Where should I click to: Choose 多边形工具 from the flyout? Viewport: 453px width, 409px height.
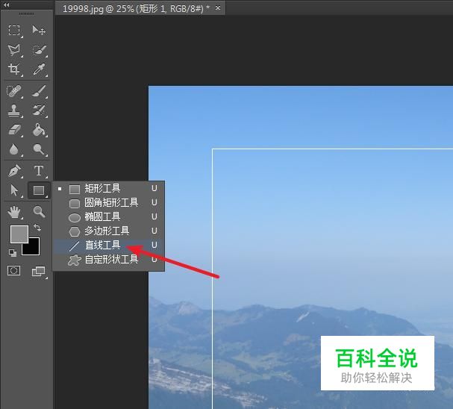tap(109, 231)
